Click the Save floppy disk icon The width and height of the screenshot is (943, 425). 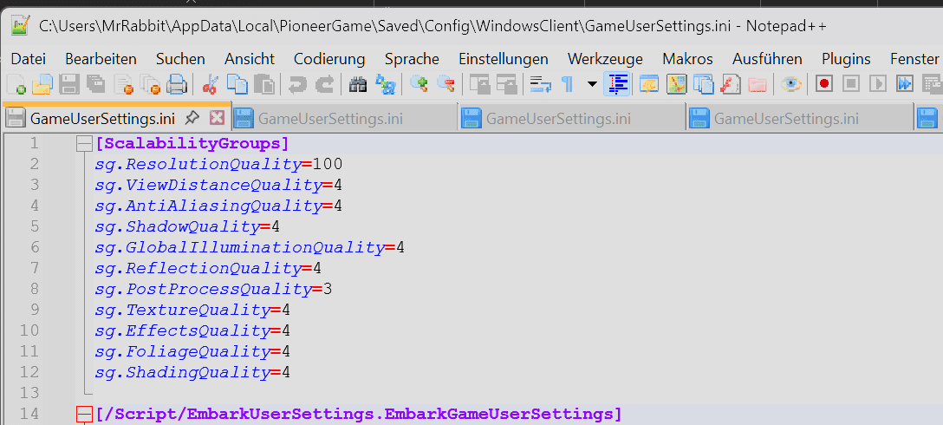[69, 84]
